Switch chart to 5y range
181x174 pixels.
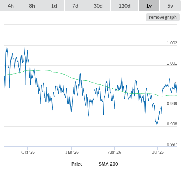tap(170, 6)
